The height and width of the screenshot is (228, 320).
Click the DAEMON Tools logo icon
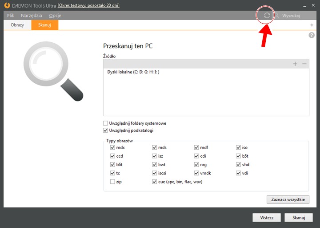[5, 5]
